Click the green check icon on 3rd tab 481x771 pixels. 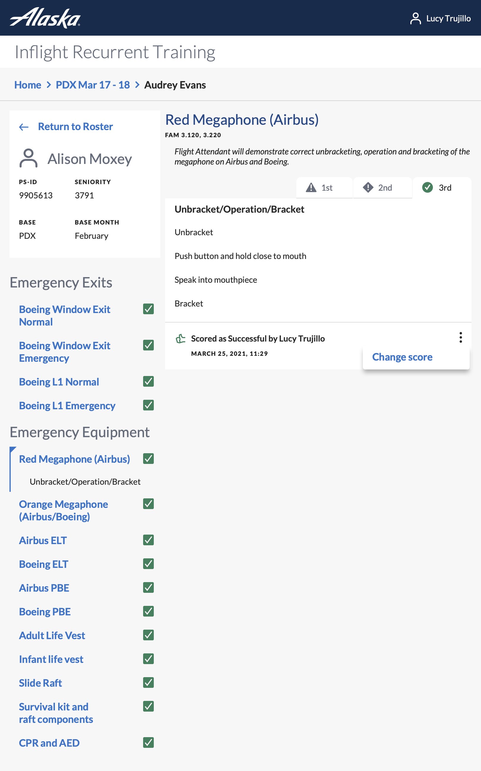pos(428,187)
